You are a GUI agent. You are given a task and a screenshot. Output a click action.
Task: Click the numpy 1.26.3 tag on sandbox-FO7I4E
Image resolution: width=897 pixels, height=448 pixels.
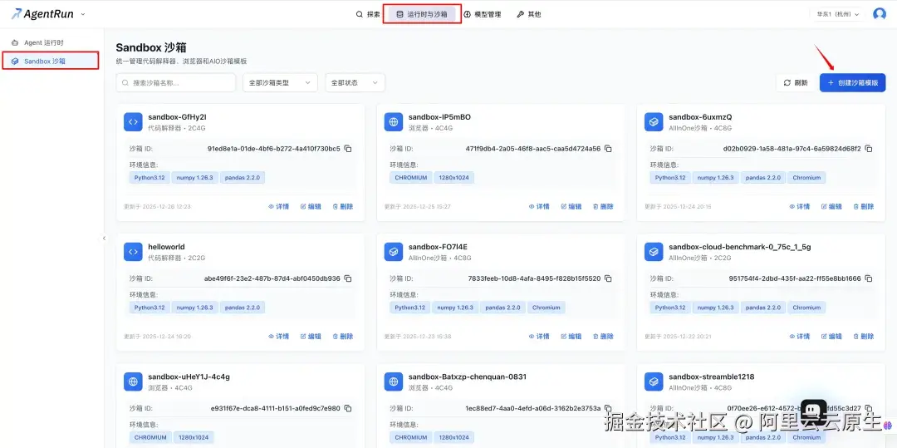(x=455, y=308)
